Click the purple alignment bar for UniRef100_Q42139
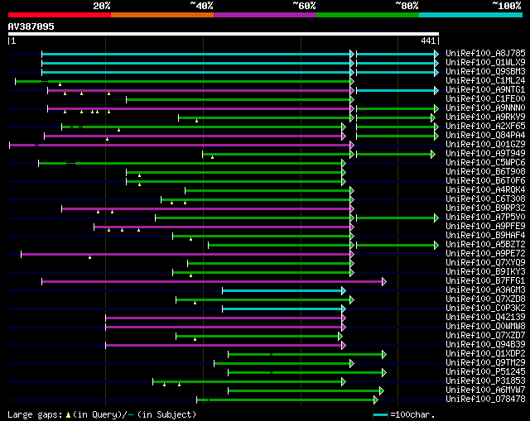 225,318
